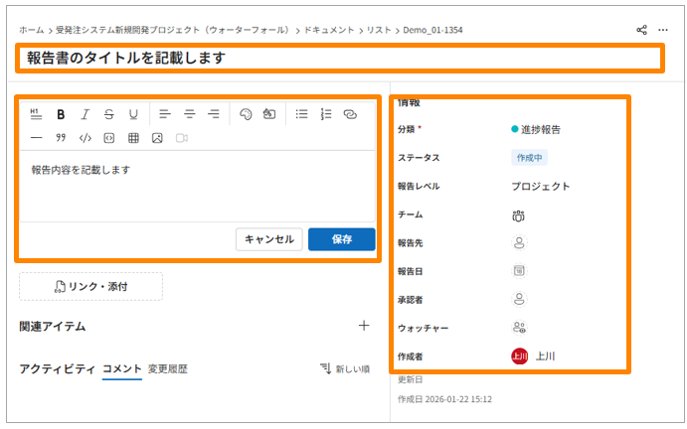Toggle strikethrough formatting

108,114
